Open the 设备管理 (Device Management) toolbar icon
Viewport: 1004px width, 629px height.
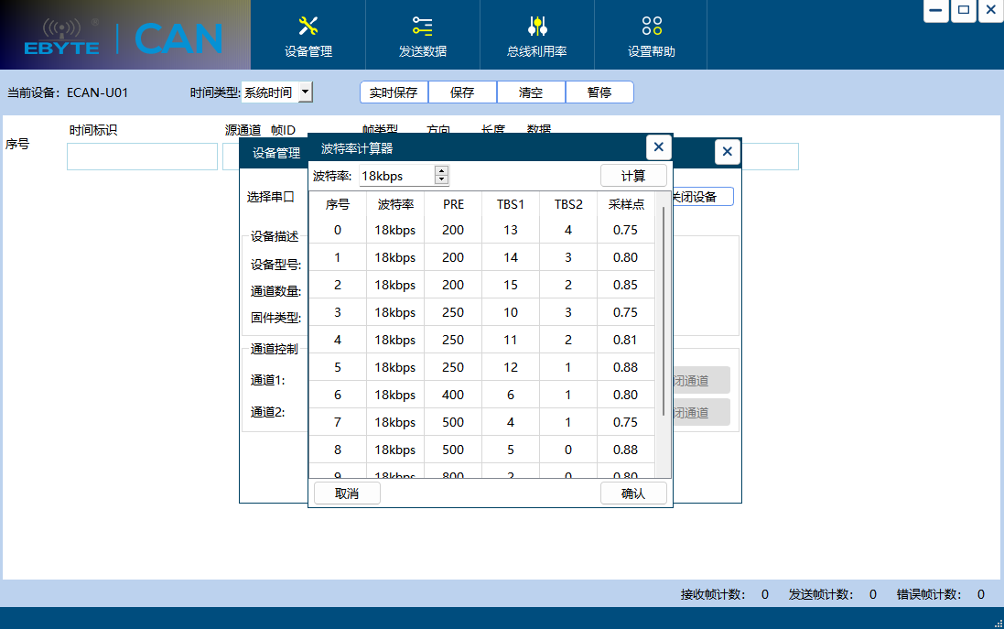[x=307, y=35]
